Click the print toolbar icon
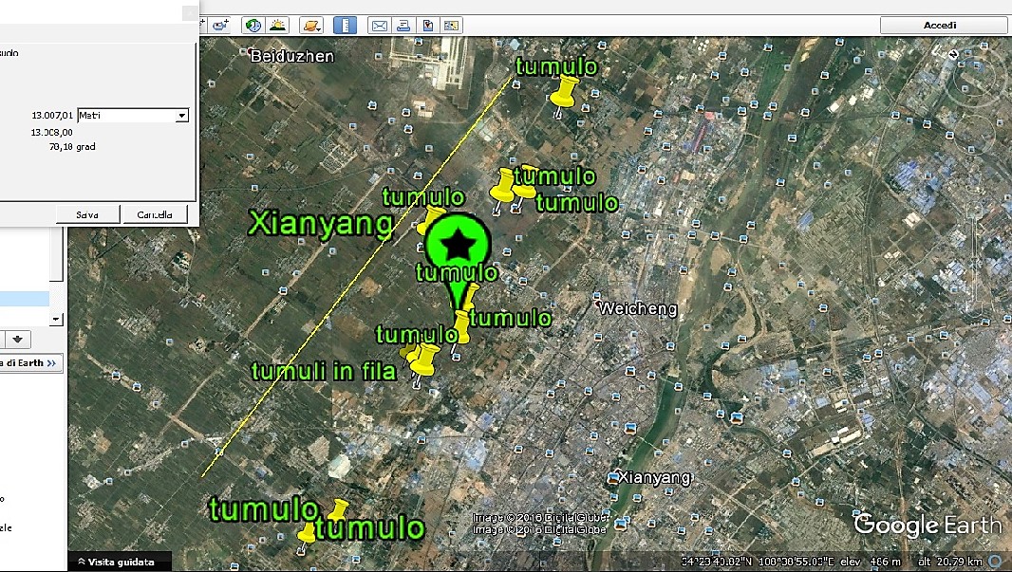Screen dimensions: 1012x572 (x=403, y=26)
